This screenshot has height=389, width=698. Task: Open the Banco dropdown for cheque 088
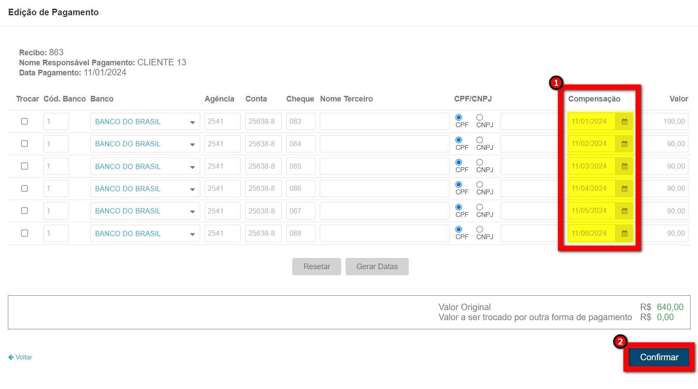tap(145, 233)
